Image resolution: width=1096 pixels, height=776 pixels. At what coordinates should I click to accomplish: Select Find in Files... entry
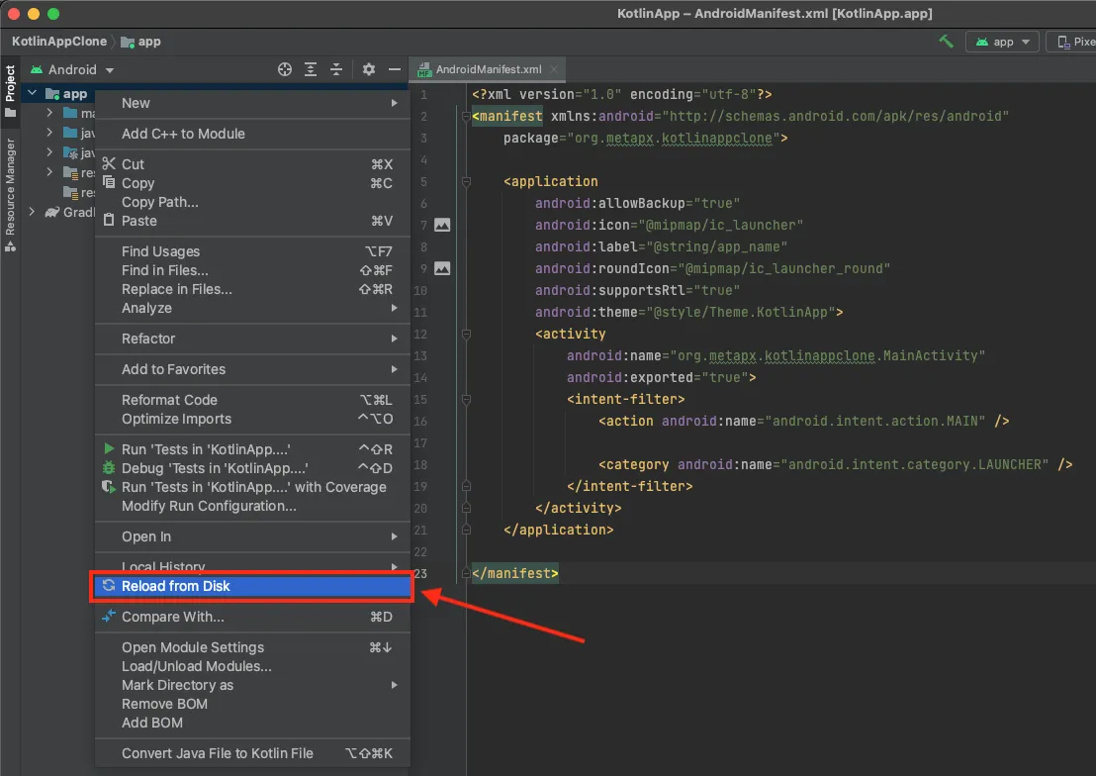252,270
